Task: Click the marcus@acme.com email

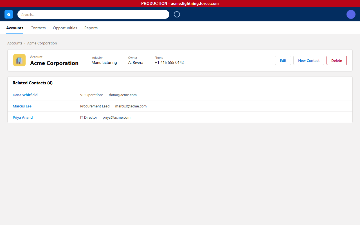Action: (131, 106)
